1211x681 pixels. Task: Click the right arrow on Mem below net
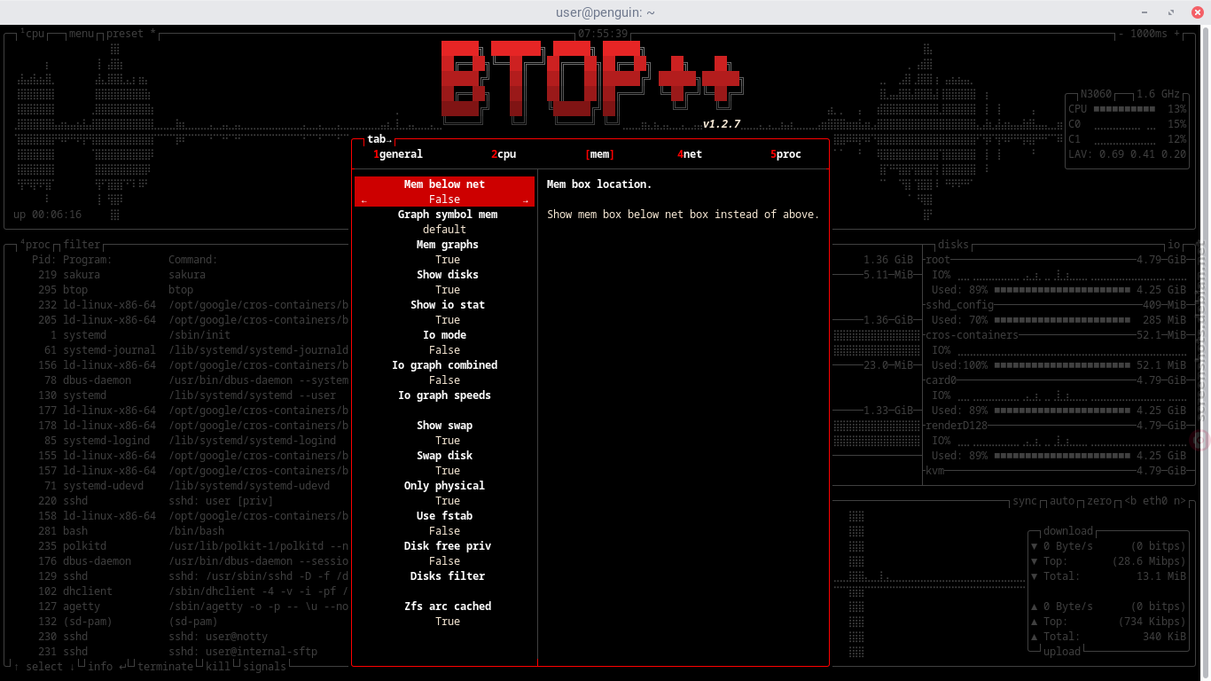click(526, 200)
